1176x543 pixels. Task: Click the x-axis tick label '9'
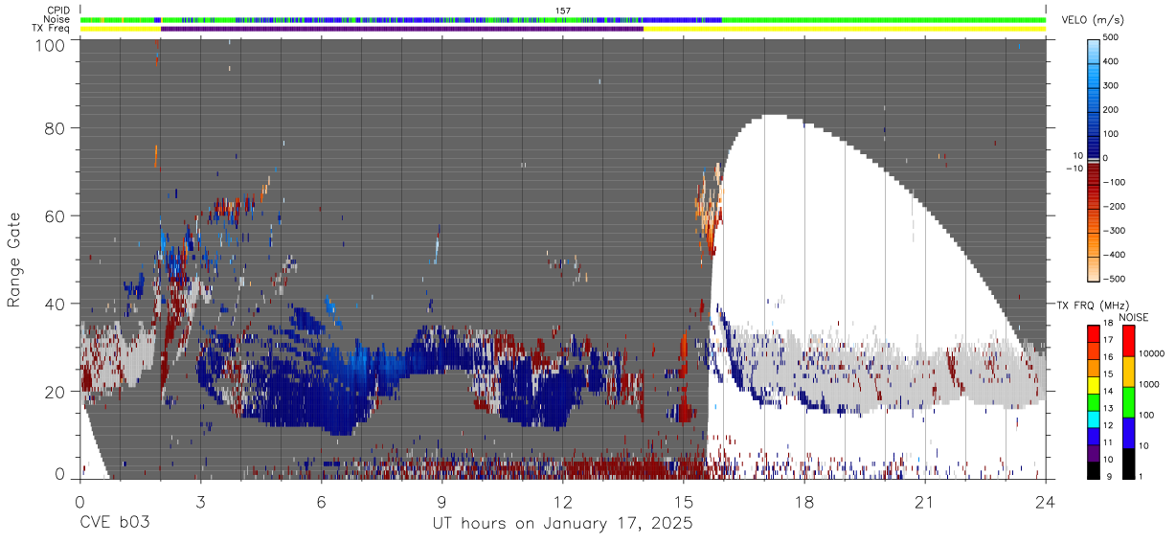tap(441, 501)
